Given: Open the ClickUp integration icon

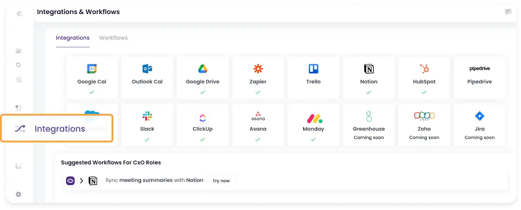Looking at the screenshot, I should (x=203, y=118).
